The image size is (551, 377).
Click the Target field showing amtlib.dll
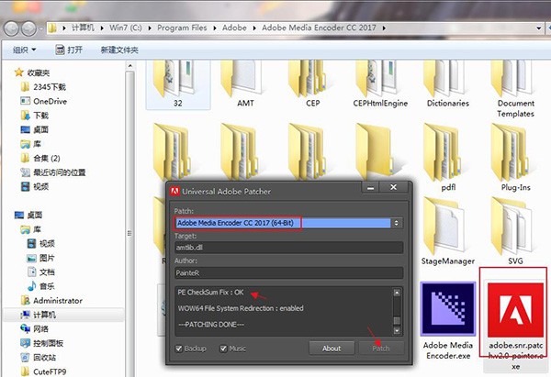pos(288,248)
